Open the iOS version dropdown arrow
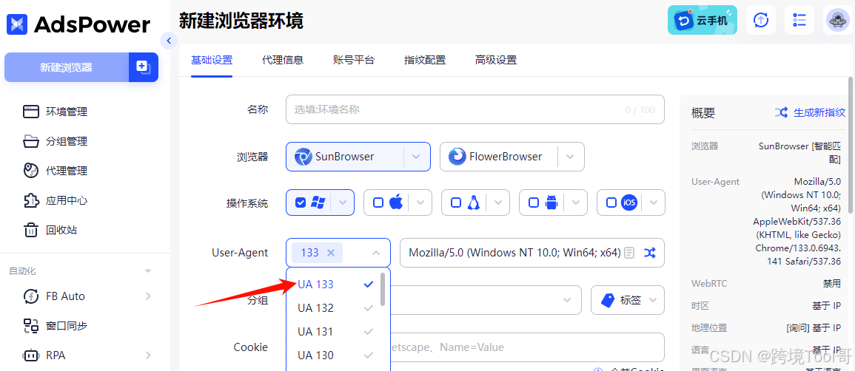 (x=654, y=202)
